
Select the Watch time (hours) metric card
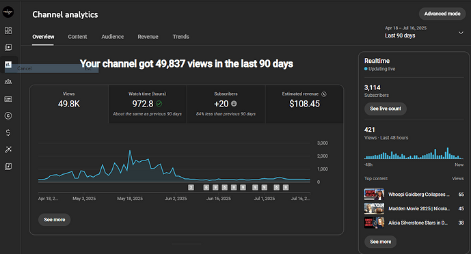[x=148, y=104]
